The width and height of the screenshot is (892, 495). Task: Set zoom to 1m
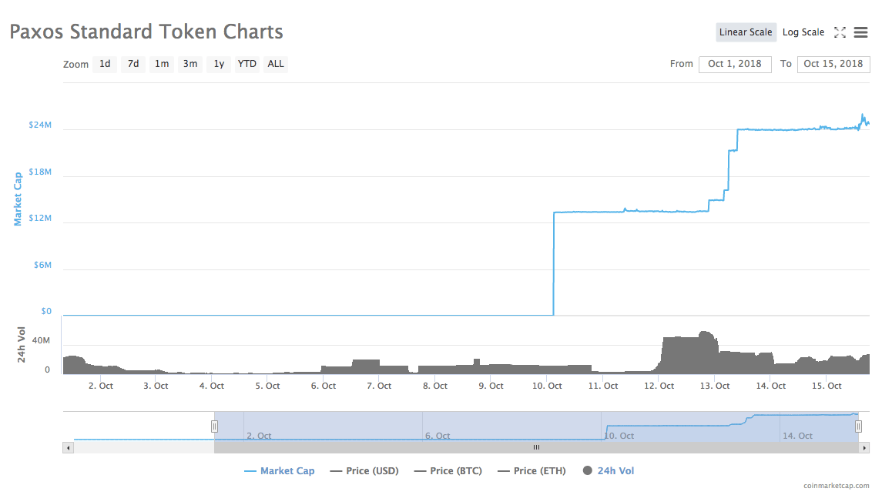tap(162, 64)
